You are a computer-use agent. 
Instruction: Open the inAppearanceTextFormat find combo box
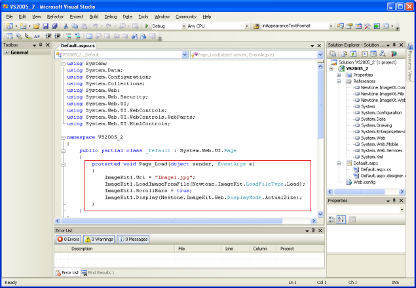pyautogui.click(x=331, y=26)
